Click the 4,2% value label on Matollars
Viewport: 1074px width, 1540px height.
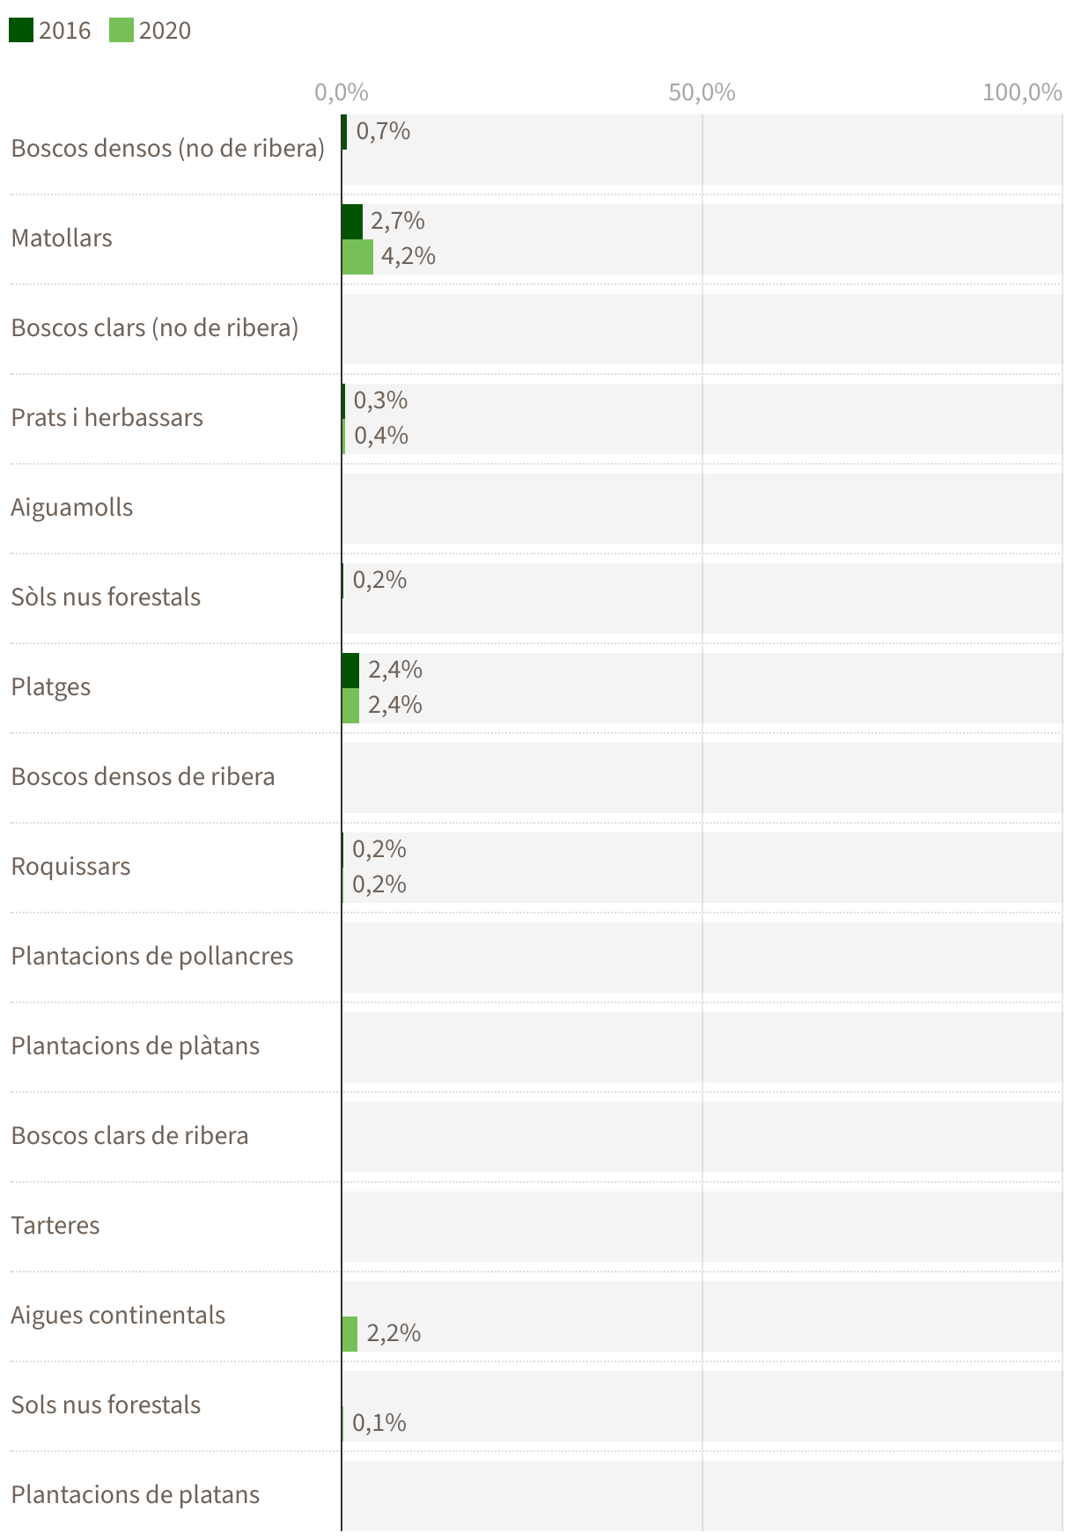point(408,257)
